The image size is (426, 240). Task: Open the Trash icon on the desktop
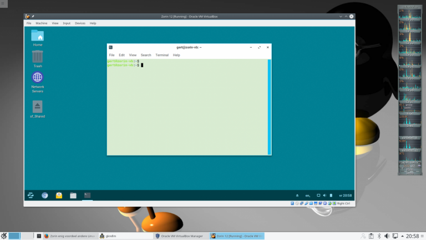[x=37, y=57]
